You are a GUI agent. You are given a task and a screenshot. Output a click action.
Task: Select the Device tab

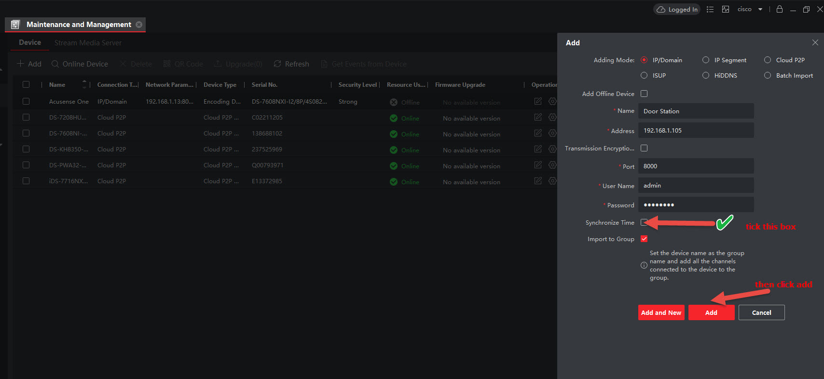coord(30,42)
